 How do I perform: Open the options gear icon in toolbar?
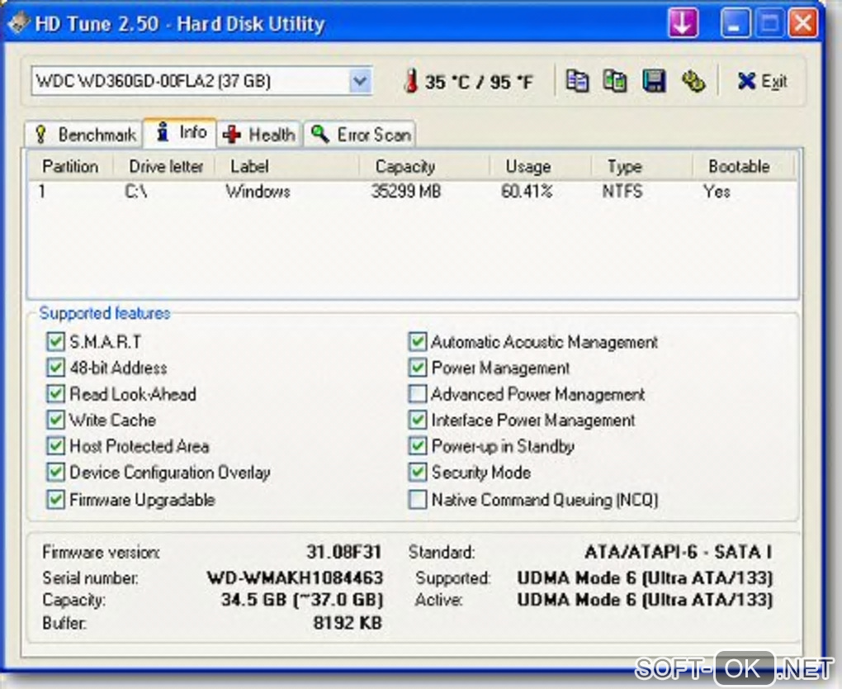(x=693, y=81)
